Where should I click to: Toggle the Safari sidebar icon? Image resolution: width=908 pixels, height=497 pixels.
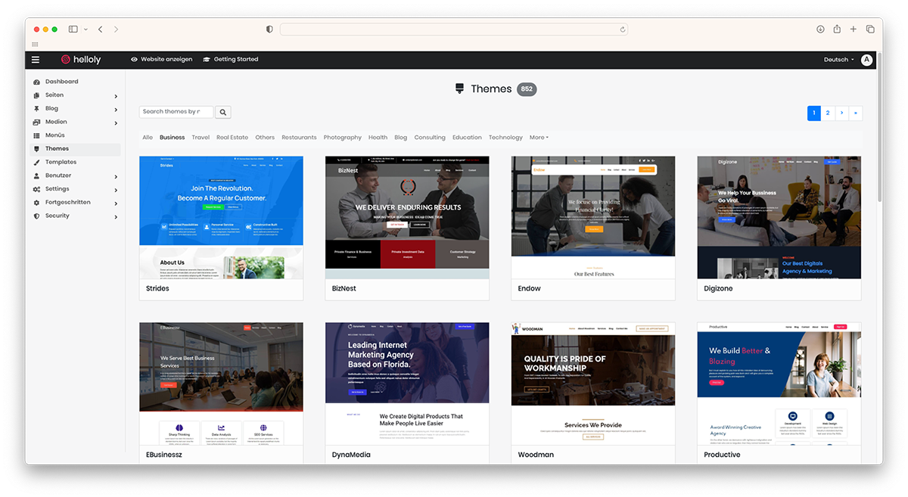73,29
